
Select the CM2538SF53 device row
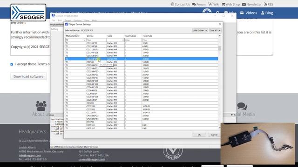(142, 119)
